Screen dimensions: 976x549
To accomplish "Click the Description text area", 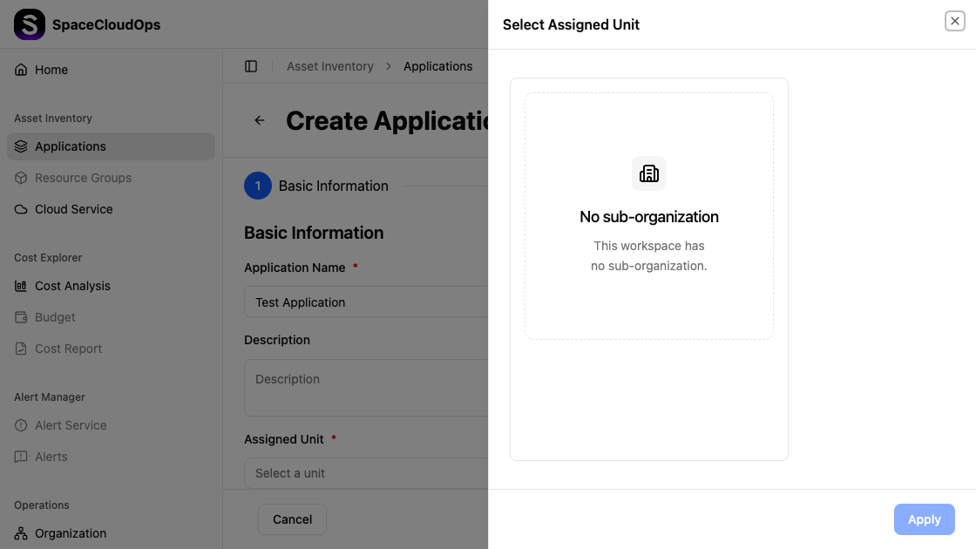I will pyautogui.click(x=366, y=387).
